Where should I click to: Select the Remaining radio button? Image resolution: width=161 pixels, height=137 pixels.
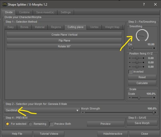[x=30, y=124]
